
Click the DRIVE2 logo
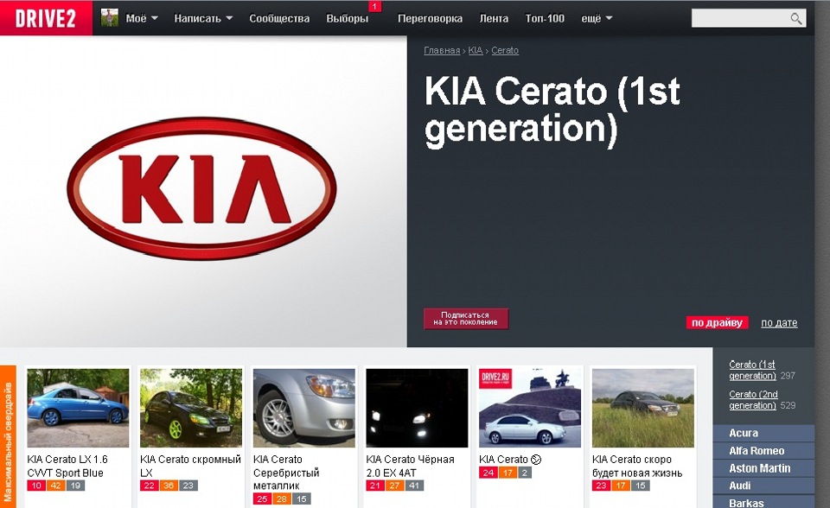pyautogui.click(x=46, y=18)
